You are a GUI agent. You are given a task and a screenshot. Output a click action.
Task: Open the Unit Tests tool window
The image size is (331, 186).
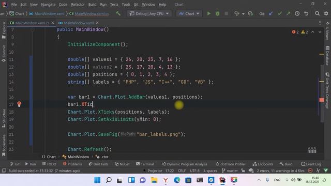[x=98, y=164]
